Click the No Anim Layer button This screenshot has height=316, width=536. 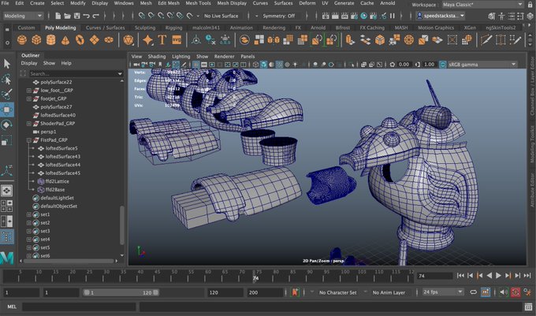pos(389,292)
